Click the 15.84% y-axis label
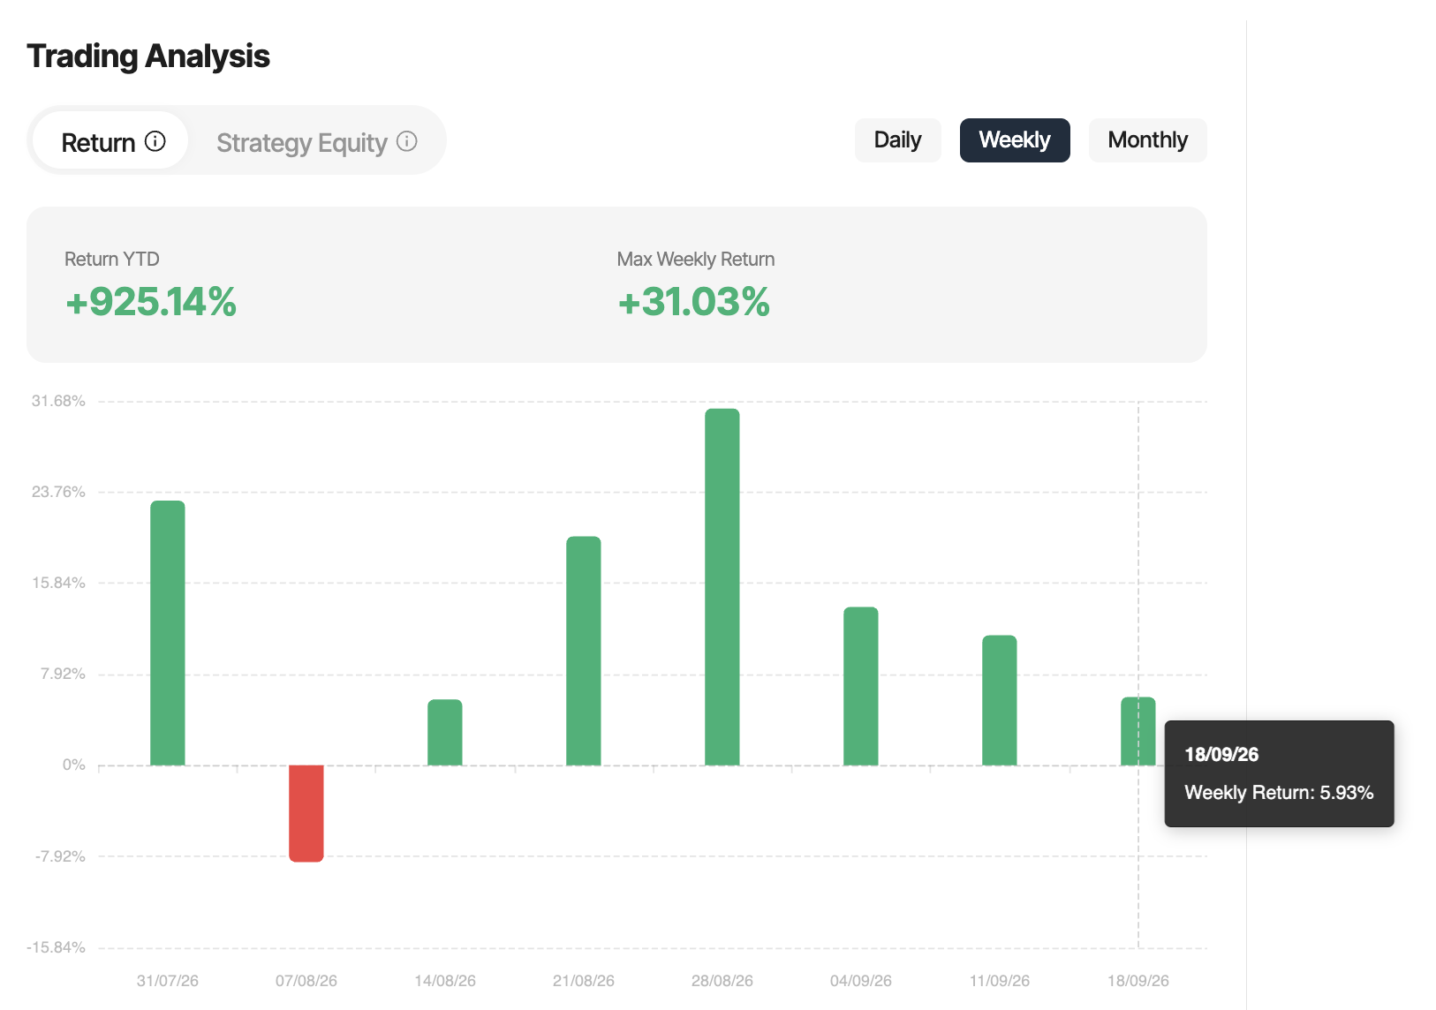The image size is (1436, 1010). [58, 583]
